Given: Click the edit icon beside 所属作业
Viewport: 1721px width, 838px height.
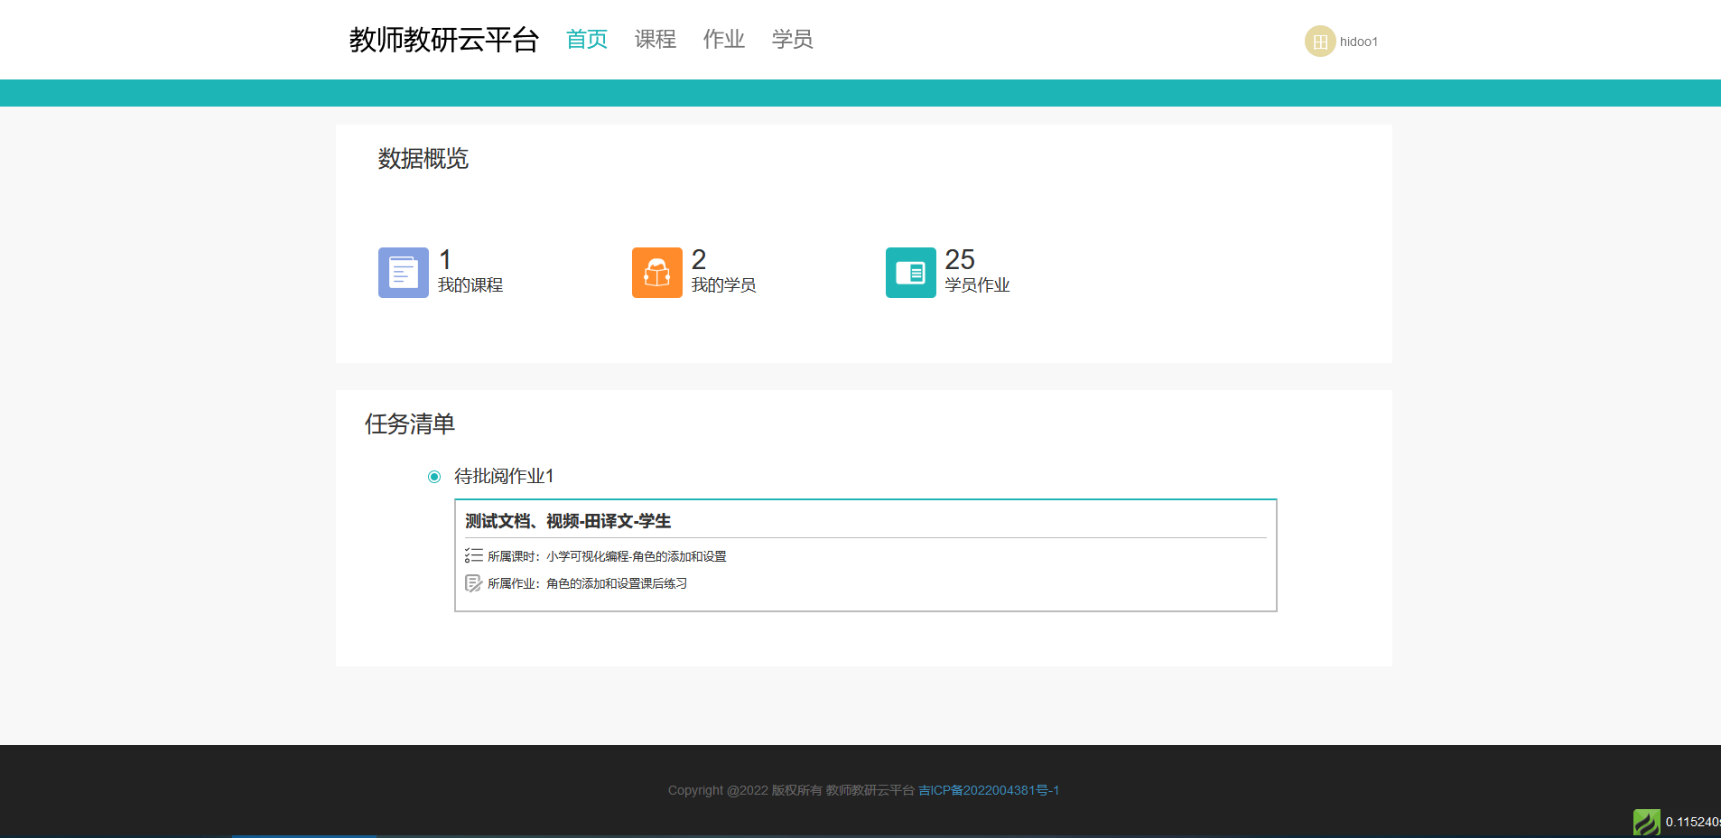Looking at the screenshot, I should (473, 583).
